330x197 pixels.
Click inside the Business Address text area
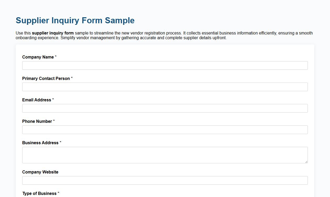[165, 154]
